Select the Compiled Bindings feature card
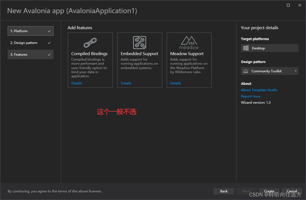 pos(90,60)
